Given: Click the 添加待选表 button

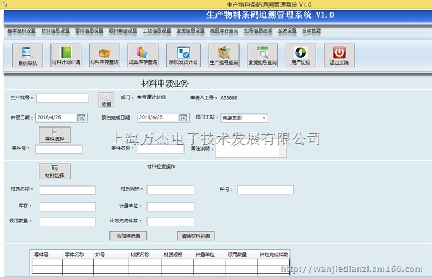Looking at the screenshot, I should pyautogui.click(x=128, y=236).
